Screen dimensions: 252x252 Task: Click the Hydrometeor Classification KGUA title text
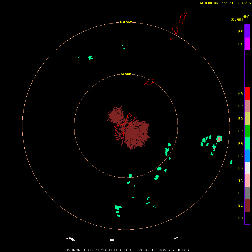tap(127, 250)
